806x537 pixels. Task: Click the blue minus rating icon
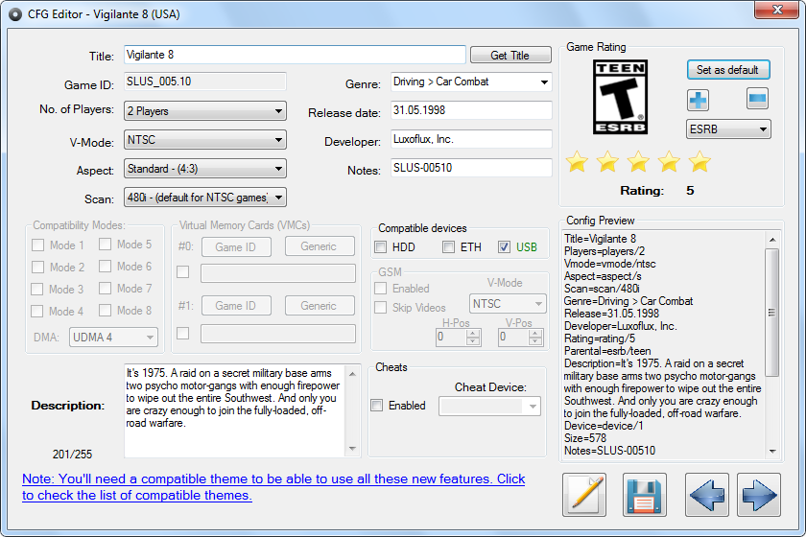click(x=757, y=99)
